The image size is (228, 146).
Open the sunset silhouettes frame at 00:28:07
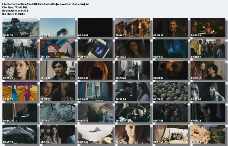pos(170,70)
